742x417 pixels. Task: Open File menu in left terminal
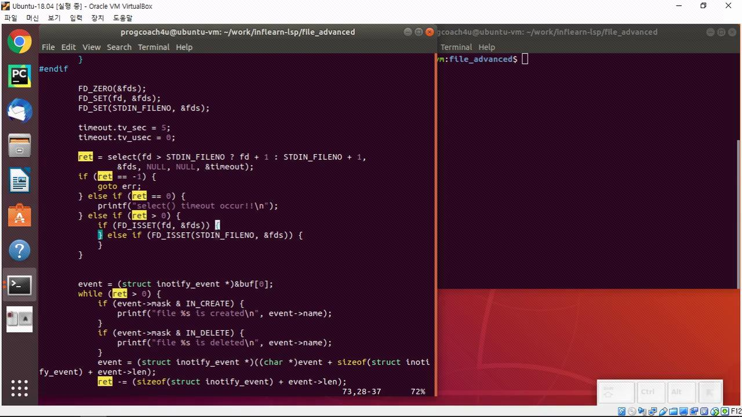pos(48,47)
